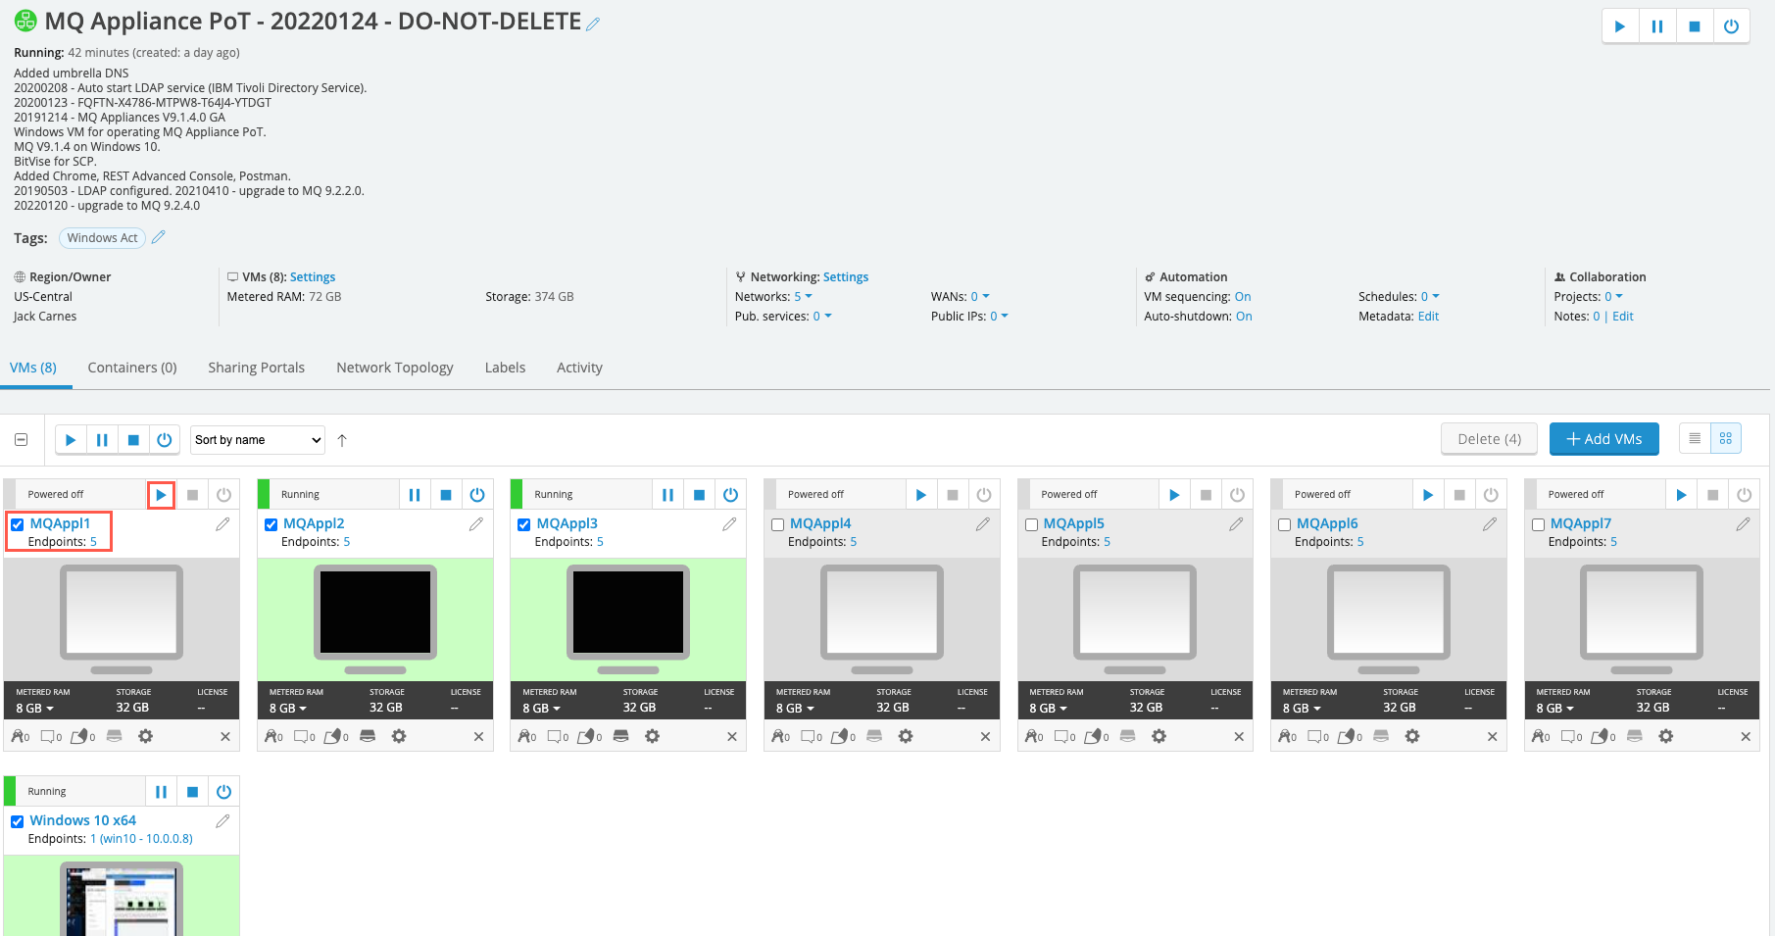Expand the WANs count dropdown

(x=980, y=297)
